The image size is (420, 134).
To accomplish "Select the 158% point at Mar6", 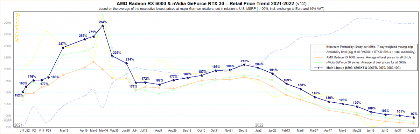I will pyautogui.click(x=301, y=89).
